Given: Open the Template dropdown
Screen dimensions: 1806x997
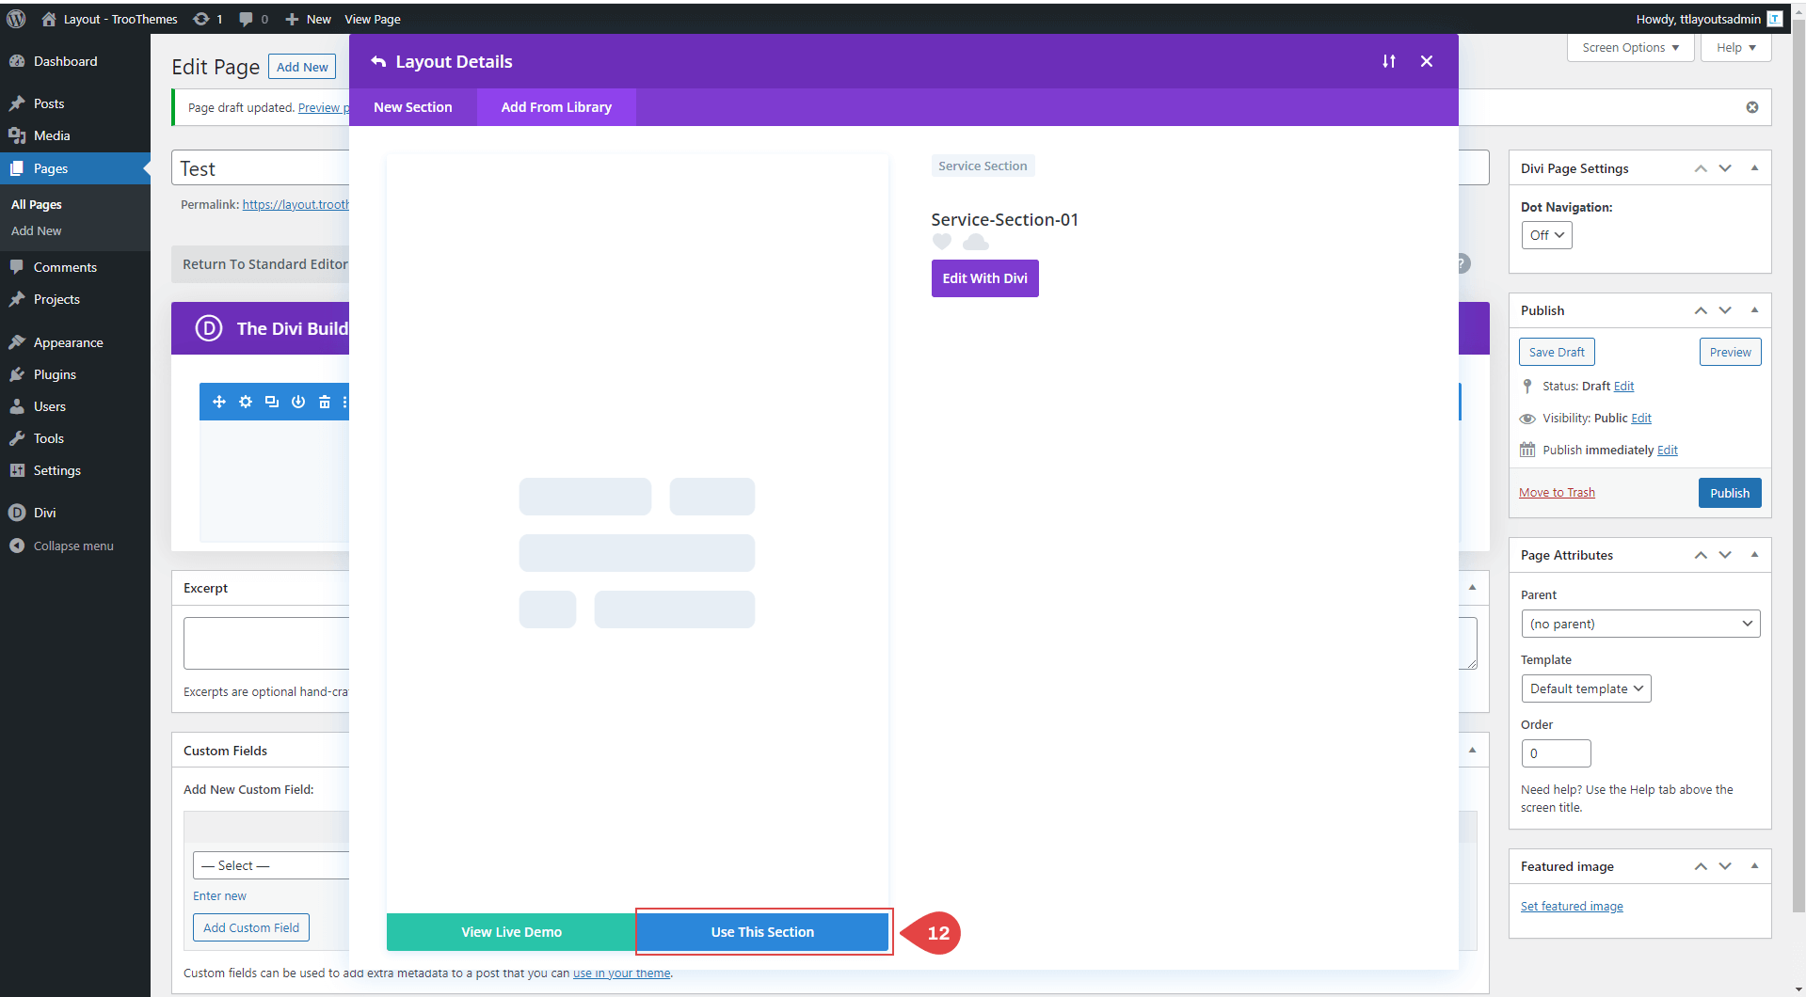Looking at the screenshot, I should tap(1586, 688).
